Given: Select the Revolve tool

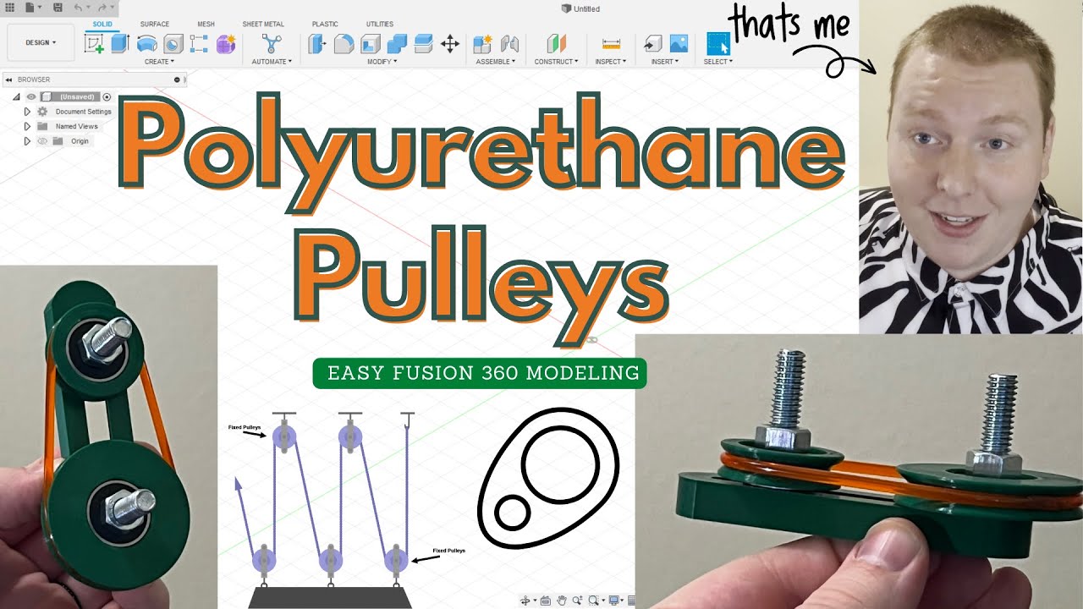Looking at the screenshot, I should coord(146,44).
